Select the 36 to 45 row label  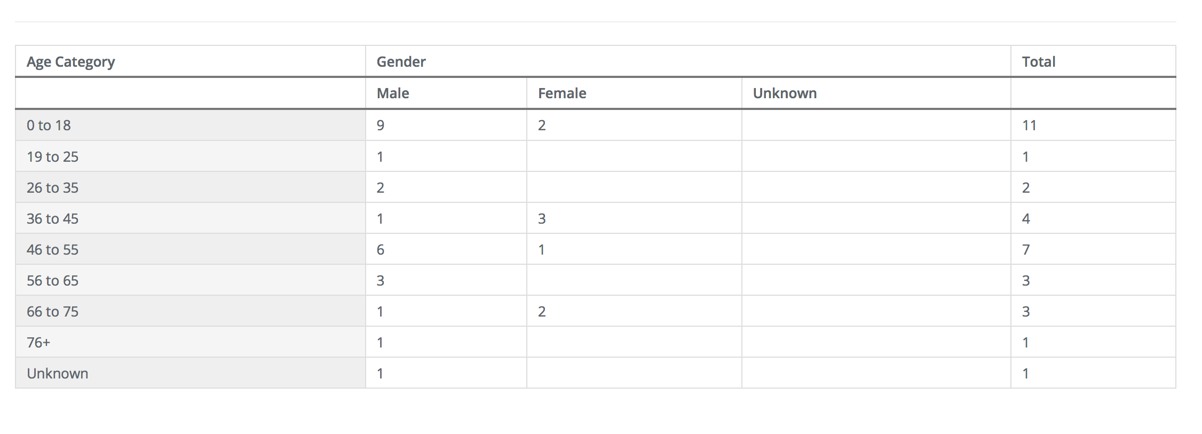[52, 218]
